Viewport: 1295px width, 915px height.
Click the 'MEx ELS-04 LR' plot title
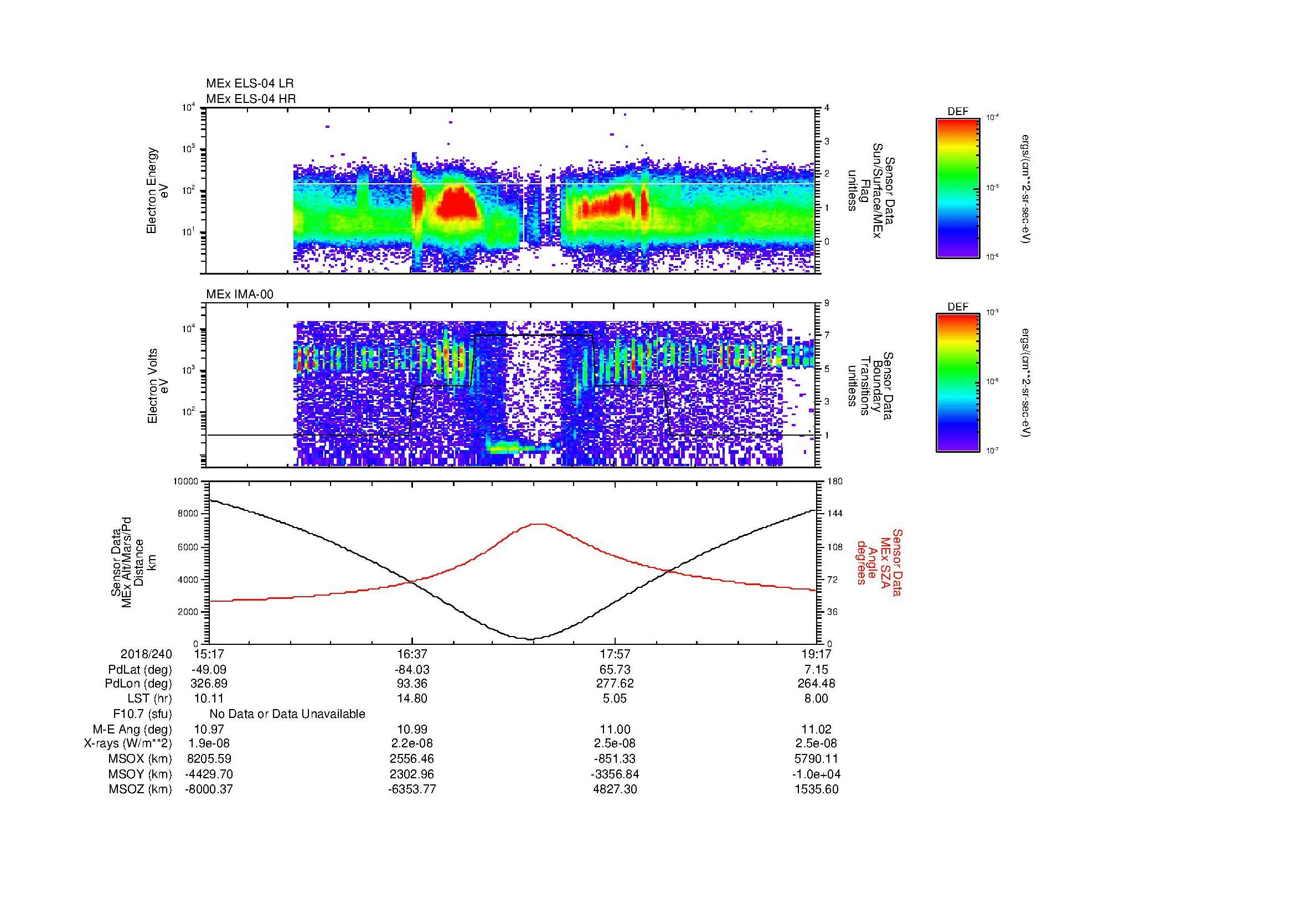pos(250,84)
